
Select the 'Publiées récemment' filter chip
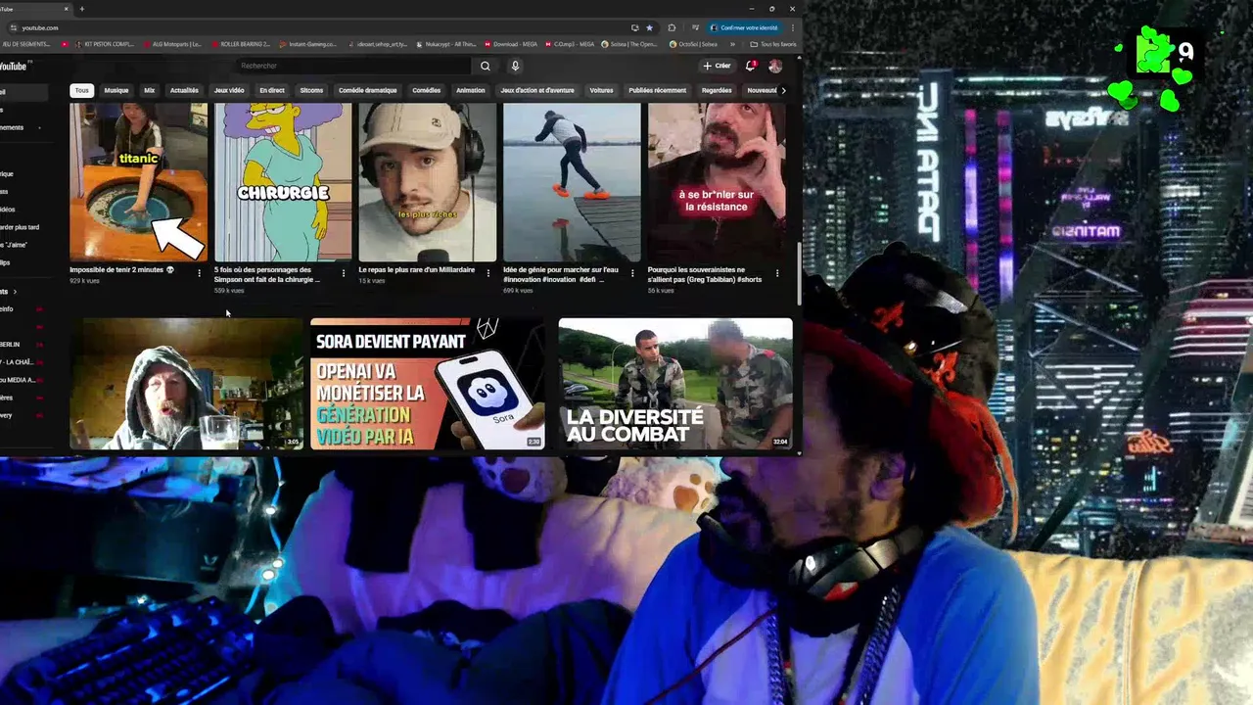click(658, 90)
